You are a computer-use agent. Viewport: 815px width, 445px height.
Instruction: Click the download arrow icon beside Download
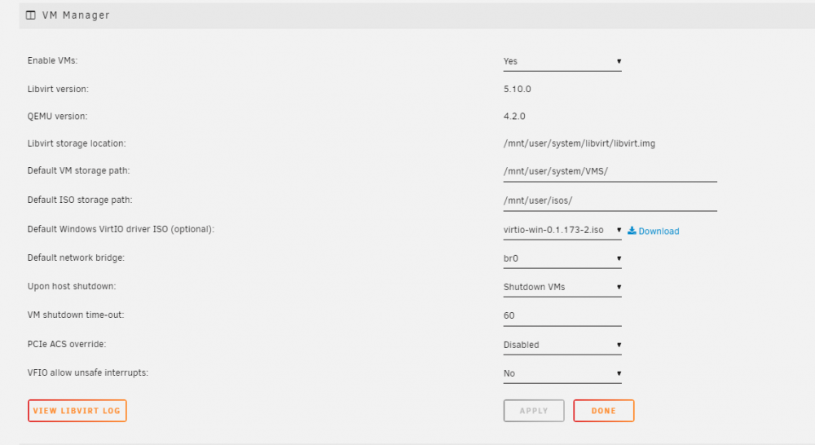632,231
